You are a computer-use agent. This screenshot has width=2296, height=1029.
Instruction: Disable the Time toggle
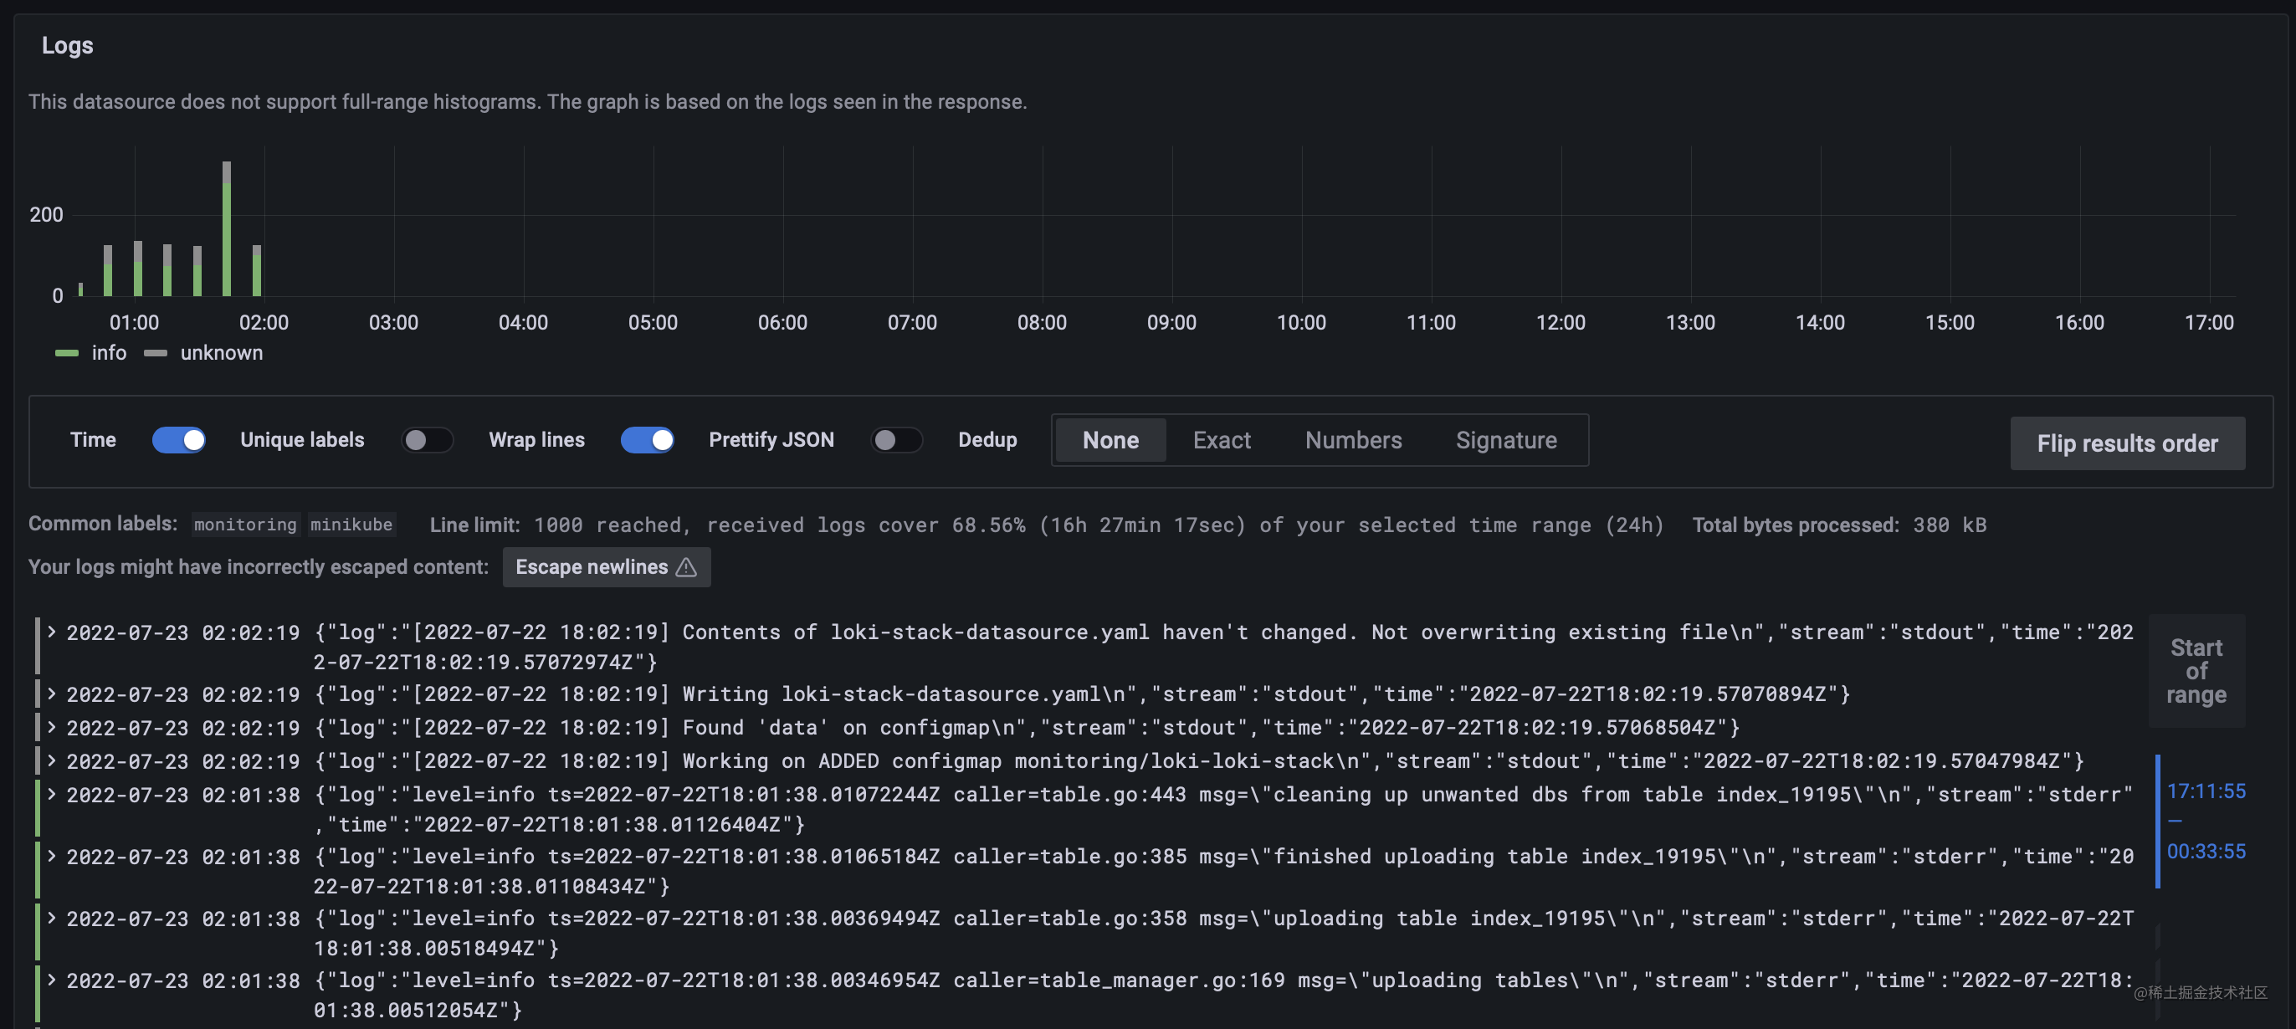pos(179,439)
